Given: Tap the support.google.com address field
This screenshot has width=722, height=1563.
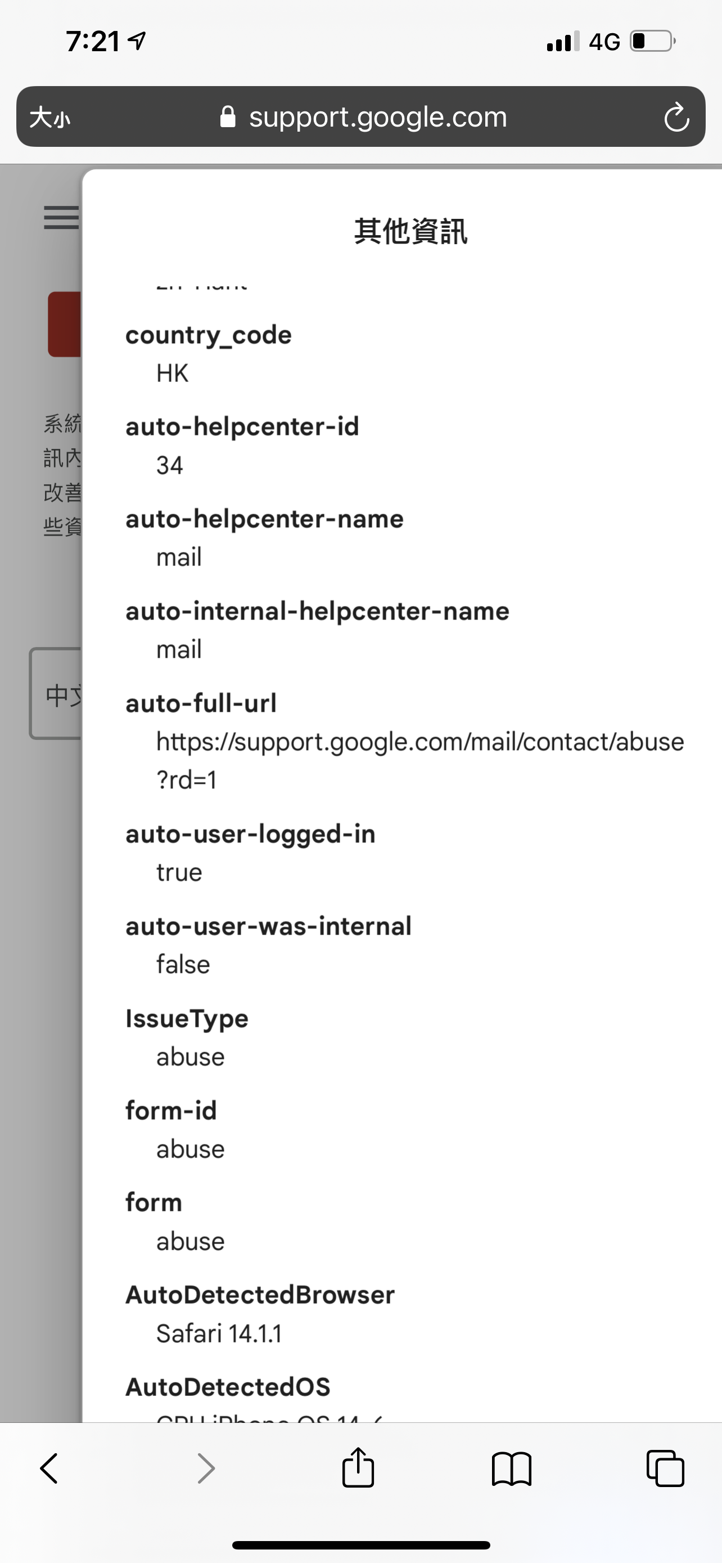Looking at the screenshot, I should point(377,117).
